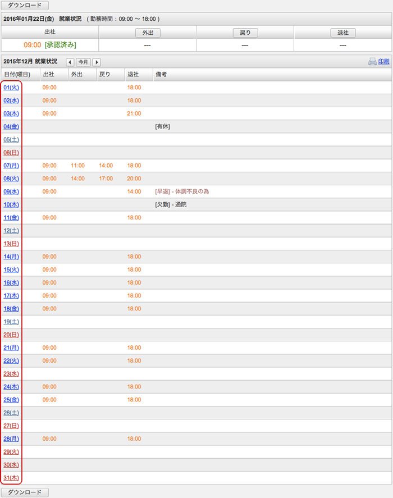
Task: Click the top ダウンロード button
Action: 25,6
